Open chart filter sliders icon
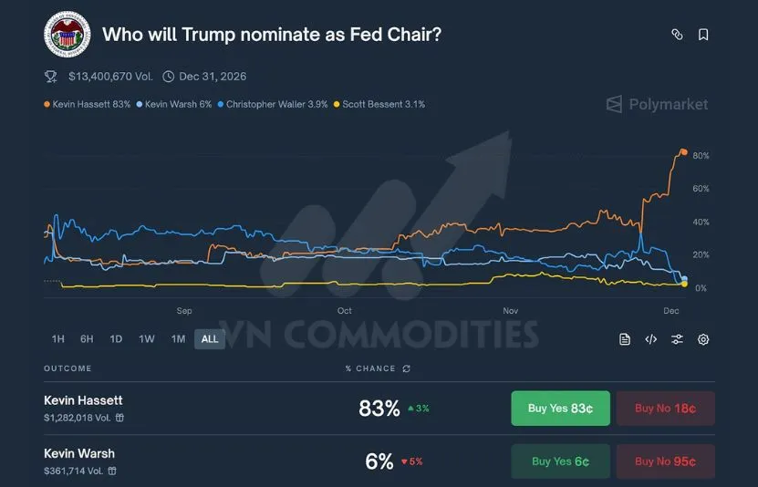Screen dimensions: 758x487 [677, 339]
